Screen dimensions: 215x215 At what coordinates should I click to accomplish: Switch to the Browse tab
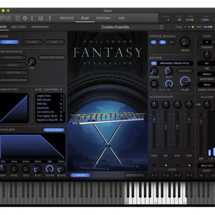[67, 18]
